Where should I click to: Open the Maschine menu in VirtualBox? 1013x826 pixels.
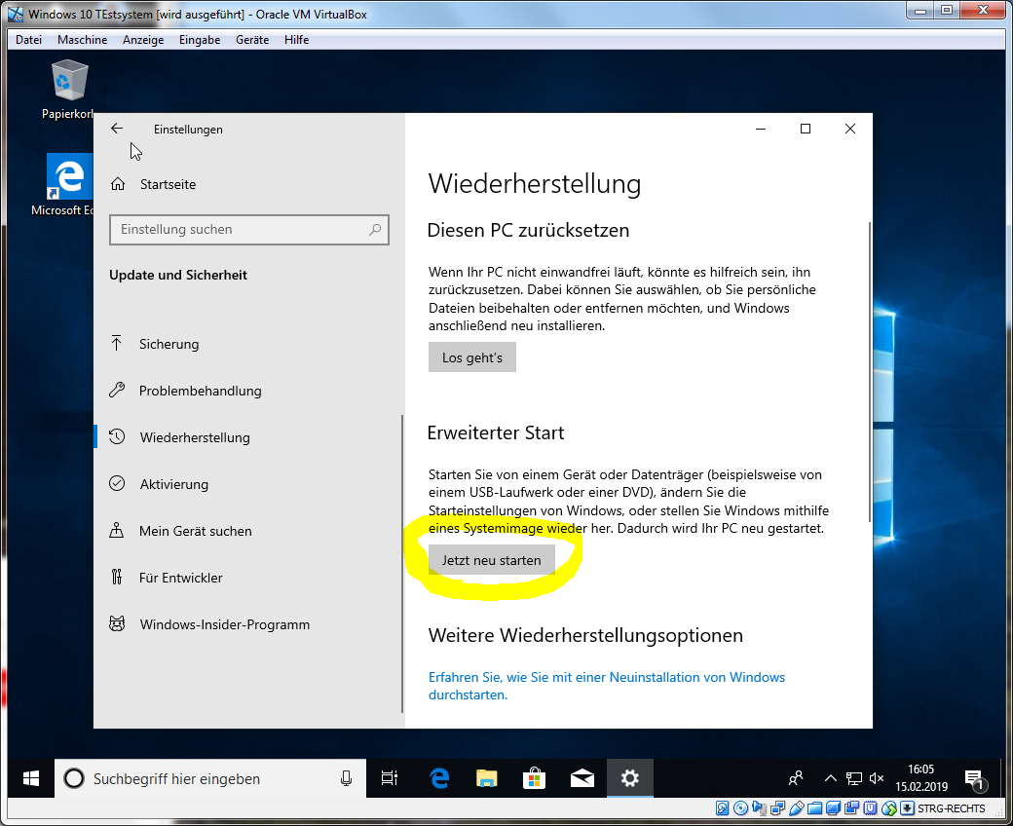tap(82, 40)
